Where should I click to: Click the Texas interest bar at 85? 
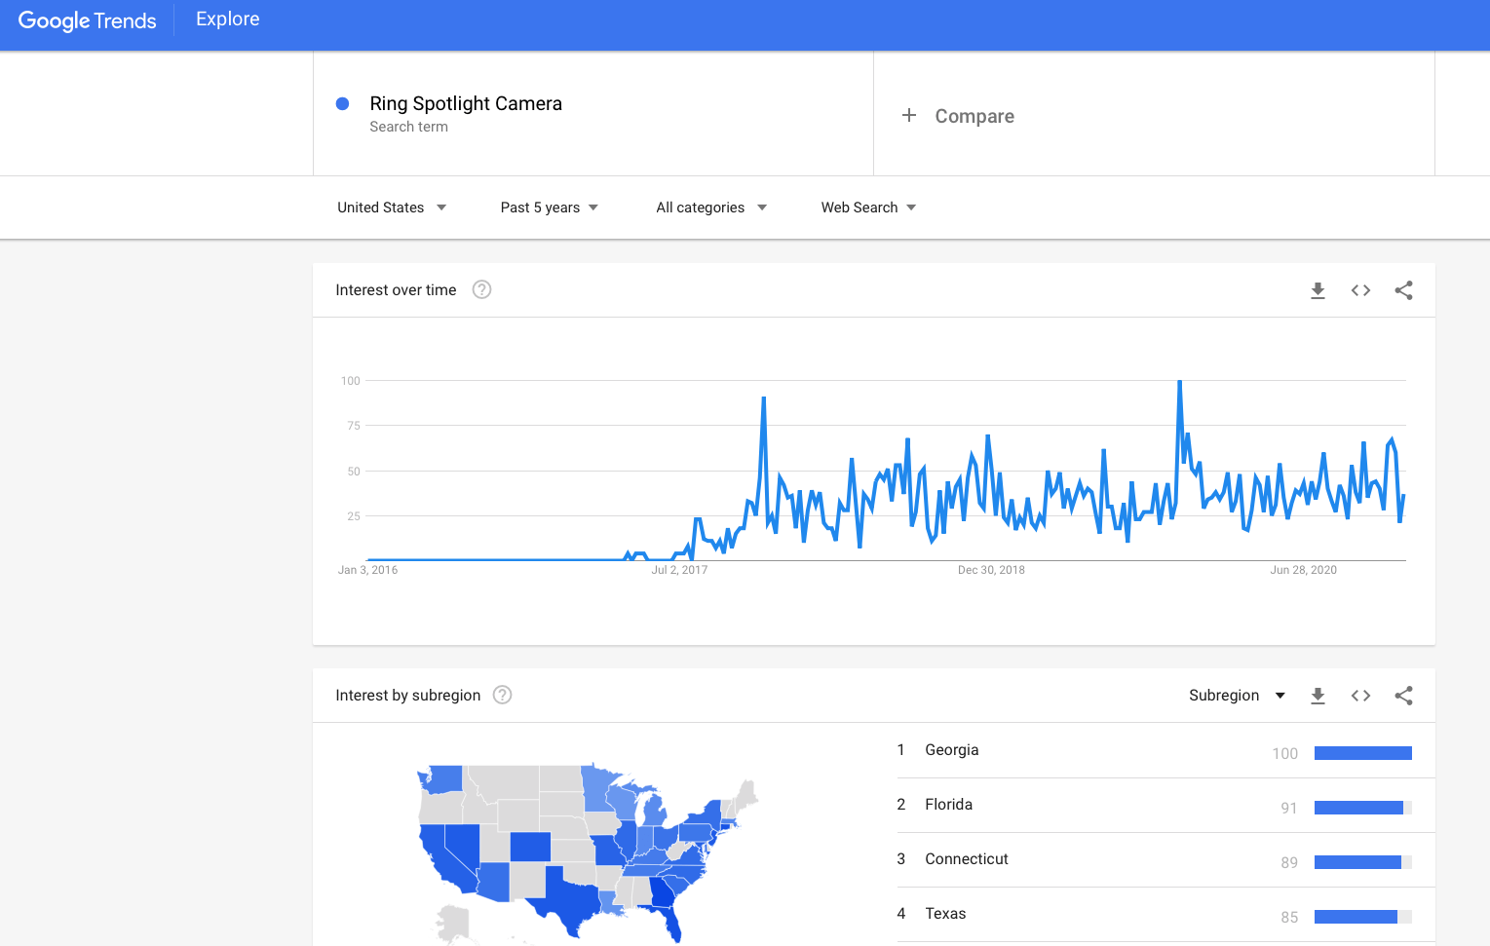coord(1362,917)
